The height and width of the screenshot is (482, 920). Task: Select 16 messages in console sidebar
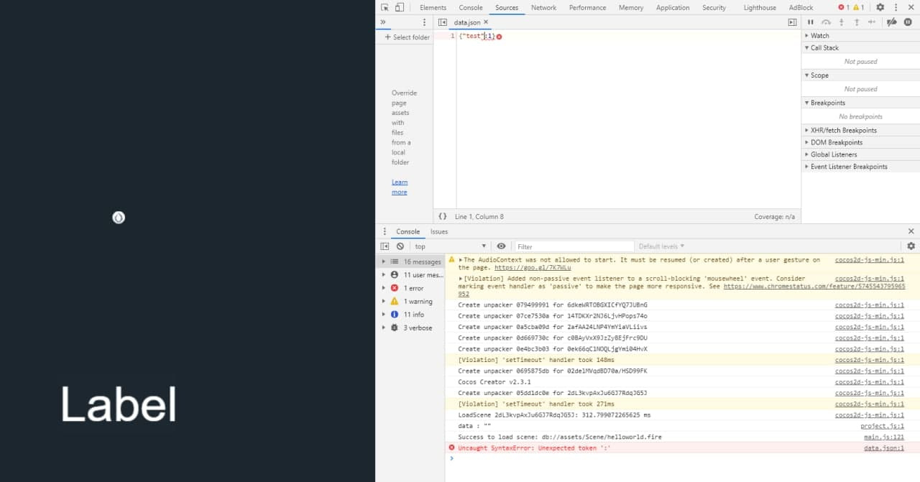tap(411, 261)
